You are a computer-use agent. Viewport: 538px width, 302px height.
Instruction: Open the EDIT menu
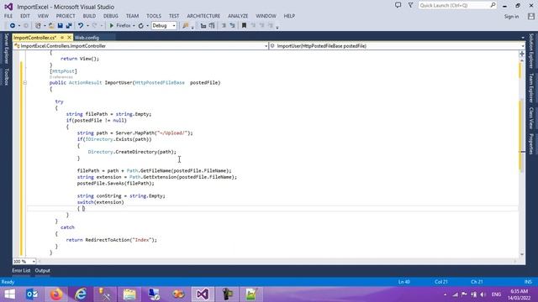pos(25,16)
